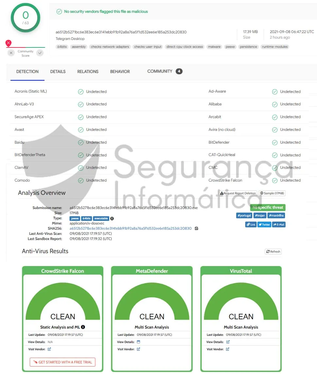Click the no specific threat label
317x374 pixels.
[x=268, y=207]
